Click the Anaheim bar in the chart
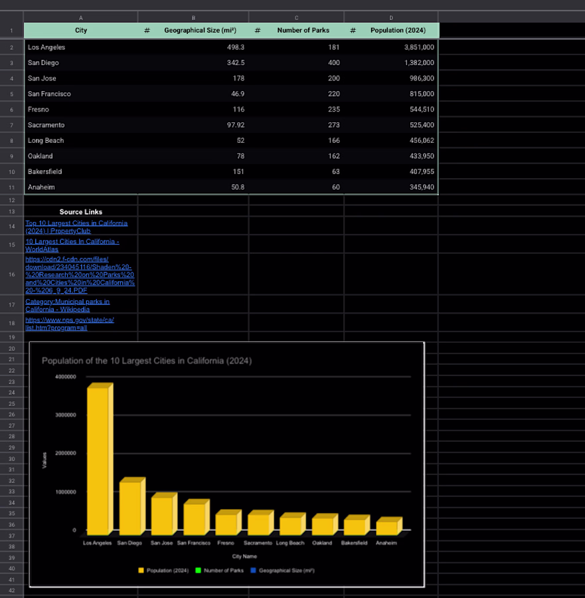 tap(388, 526)
